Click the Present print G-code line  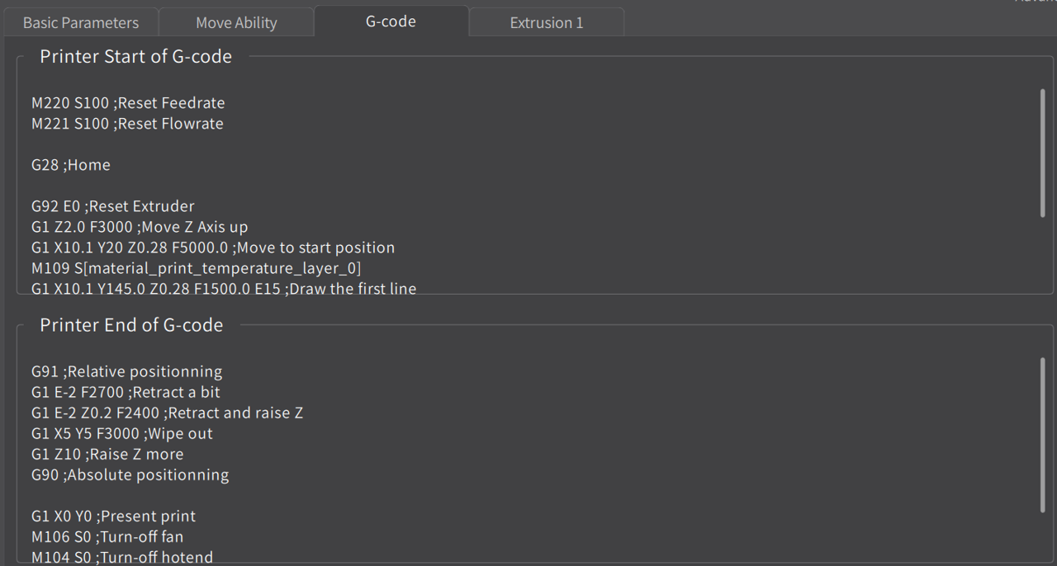pos(114,516)
